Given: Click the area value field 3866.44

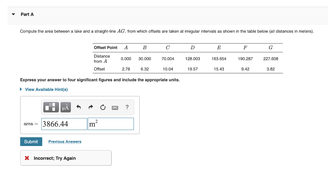Looking at the screenshot, I should (x=64, y=124).
